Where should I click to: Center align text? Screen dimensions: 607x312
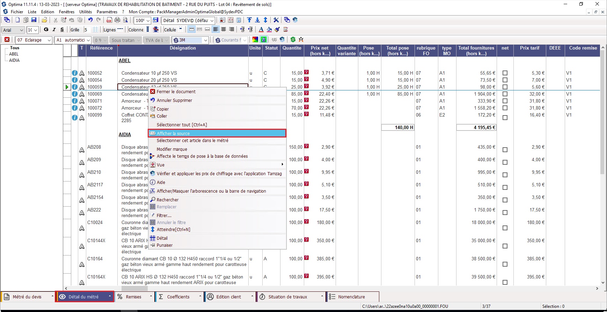(224, 30)
